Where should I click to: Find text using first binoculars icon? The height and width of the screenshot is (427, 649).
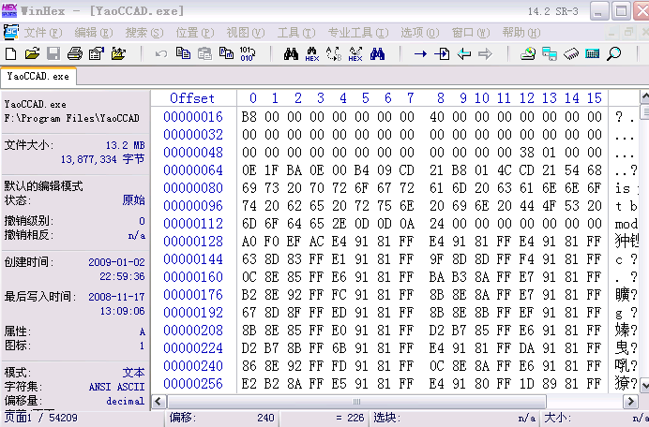[291, 53]
